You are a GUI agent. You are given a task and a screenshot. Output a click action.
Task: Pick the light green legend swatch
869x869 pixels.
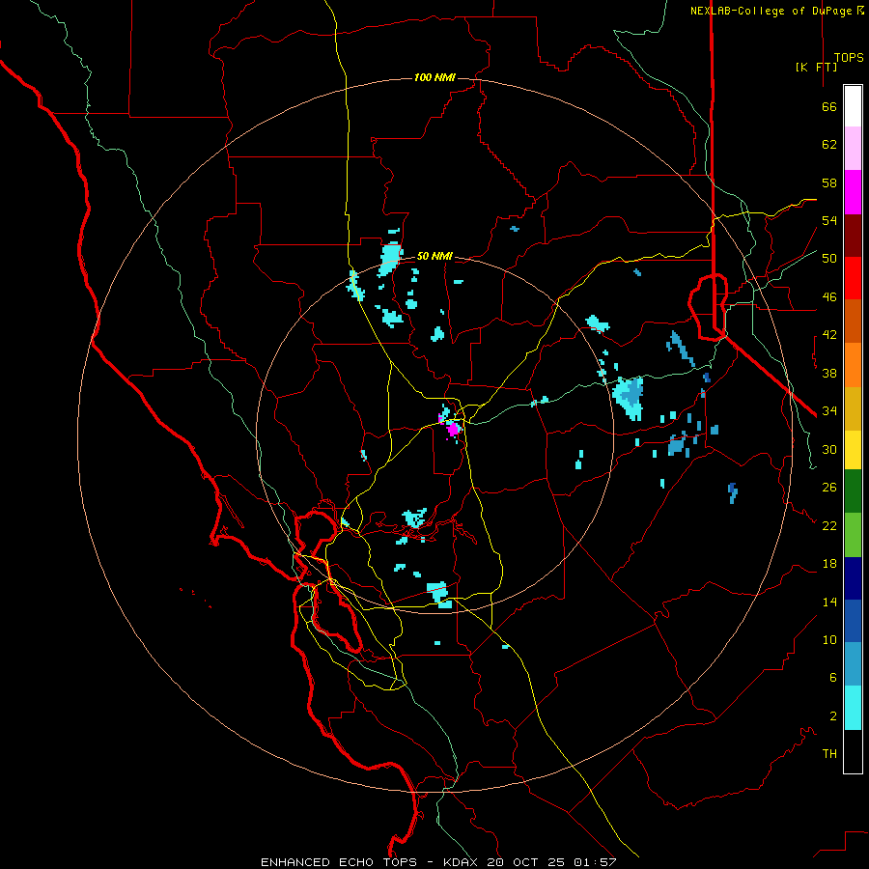(x=853, y=534)
